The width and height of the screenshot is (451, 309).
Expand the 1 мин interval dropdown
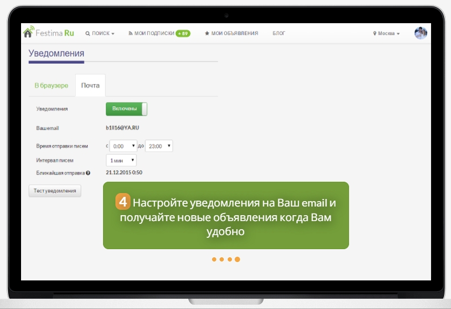pos(121,160)
